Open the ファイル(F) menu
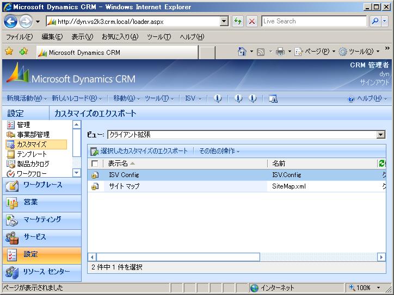The height and width of the screenshot is (295, 394). click(x=19, y=37)
